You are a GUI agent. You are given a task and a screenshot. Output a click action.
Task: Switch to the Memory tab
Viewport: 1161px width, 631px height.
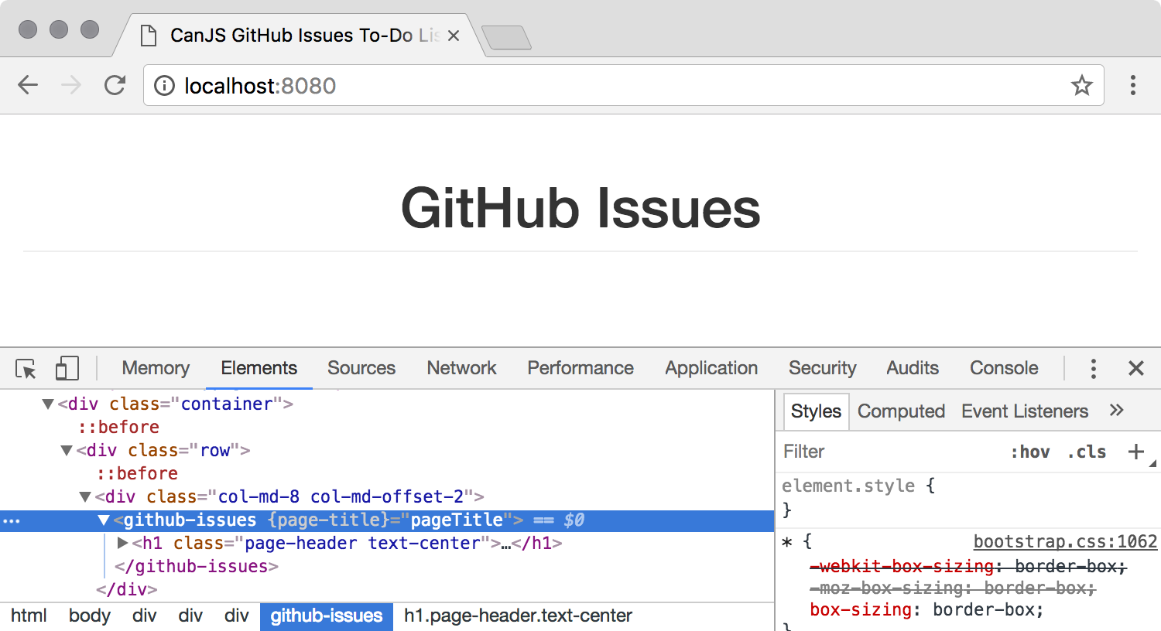[x=156, y=368]
